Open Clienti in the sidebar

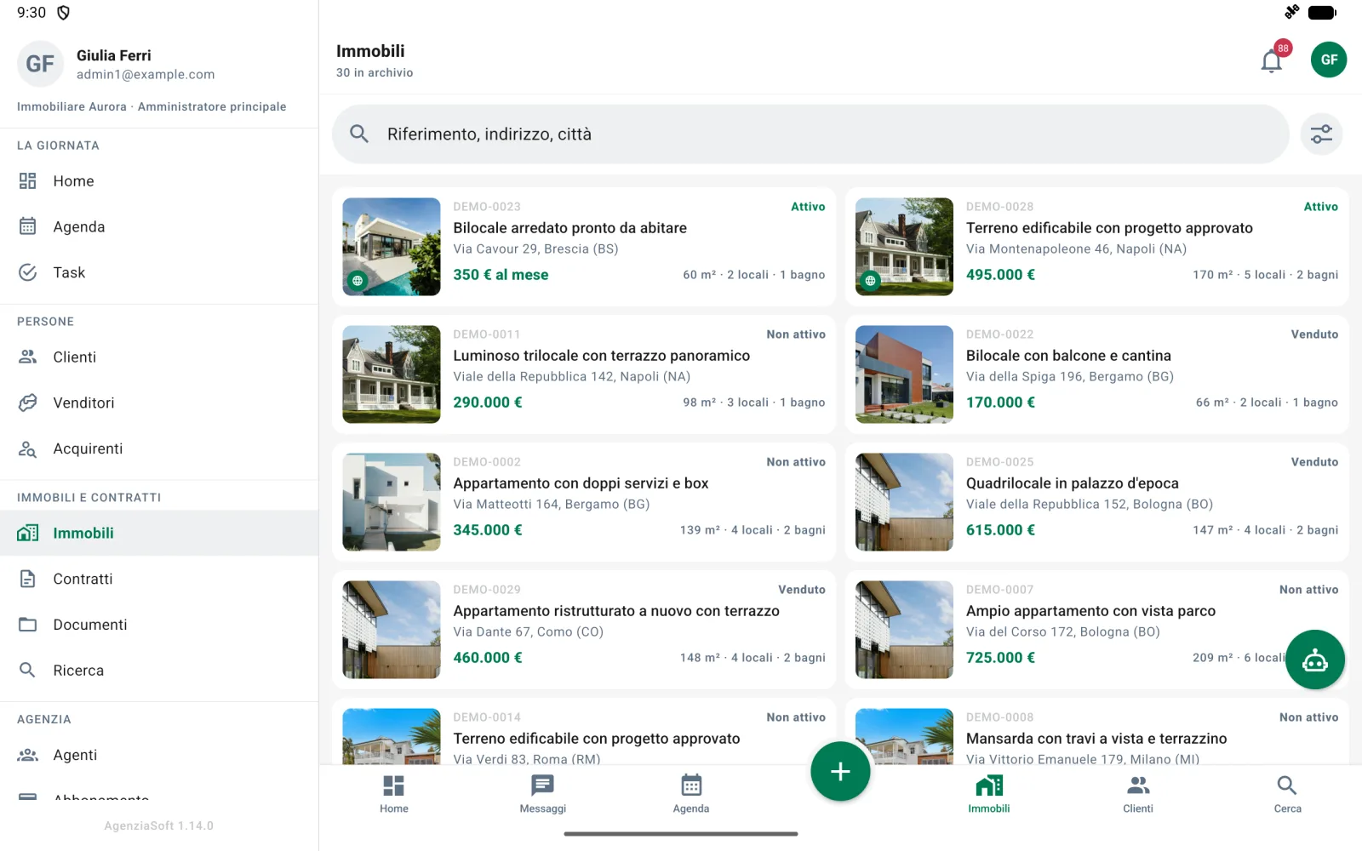pyautogui.click(x=159, y=357)
